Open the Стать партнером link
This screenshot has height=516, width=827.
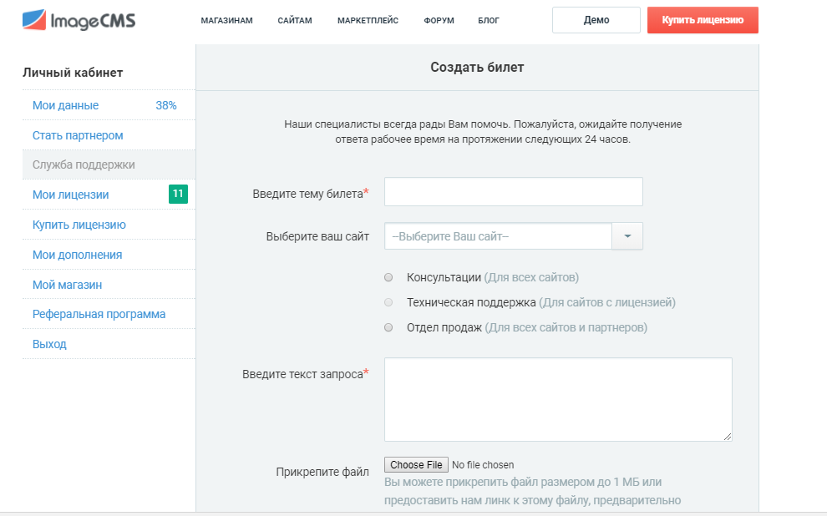coord(78,135)
